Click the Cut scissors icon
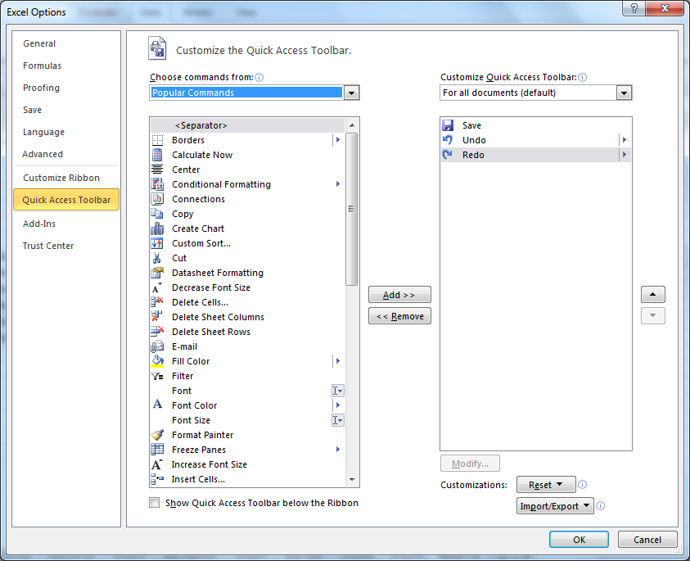Image resolution: width=690 pixels, height=561 pixels. [x=157, y=258]
